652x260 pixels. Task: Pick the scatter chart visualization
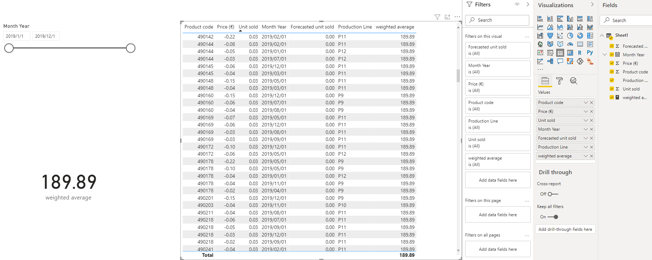[560, 36]
